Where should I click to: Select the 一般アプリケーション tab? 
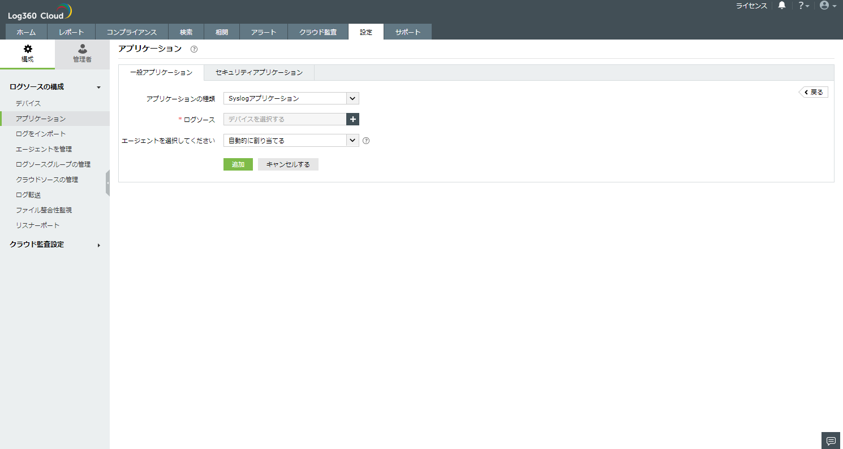click(x=161, y=73)
